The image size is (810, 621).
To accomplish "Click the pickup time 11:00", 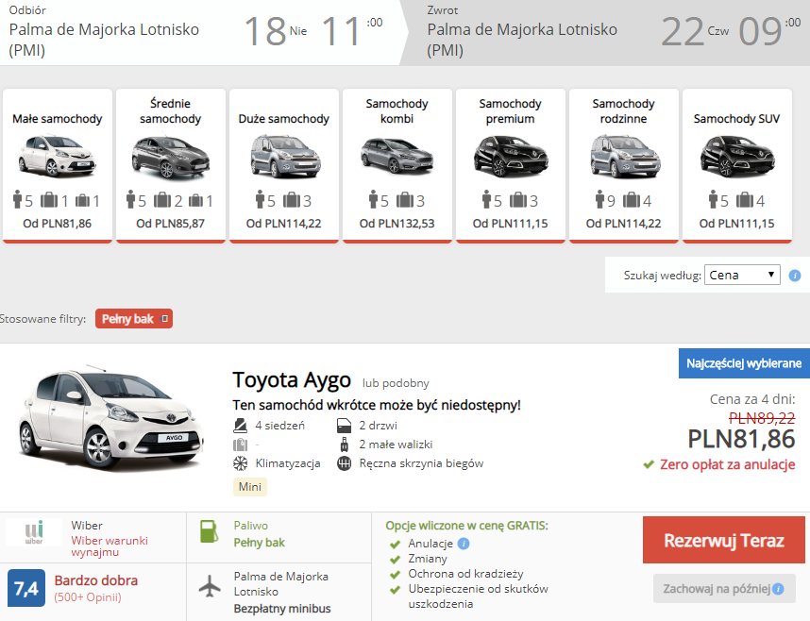I will click(351, 31).
